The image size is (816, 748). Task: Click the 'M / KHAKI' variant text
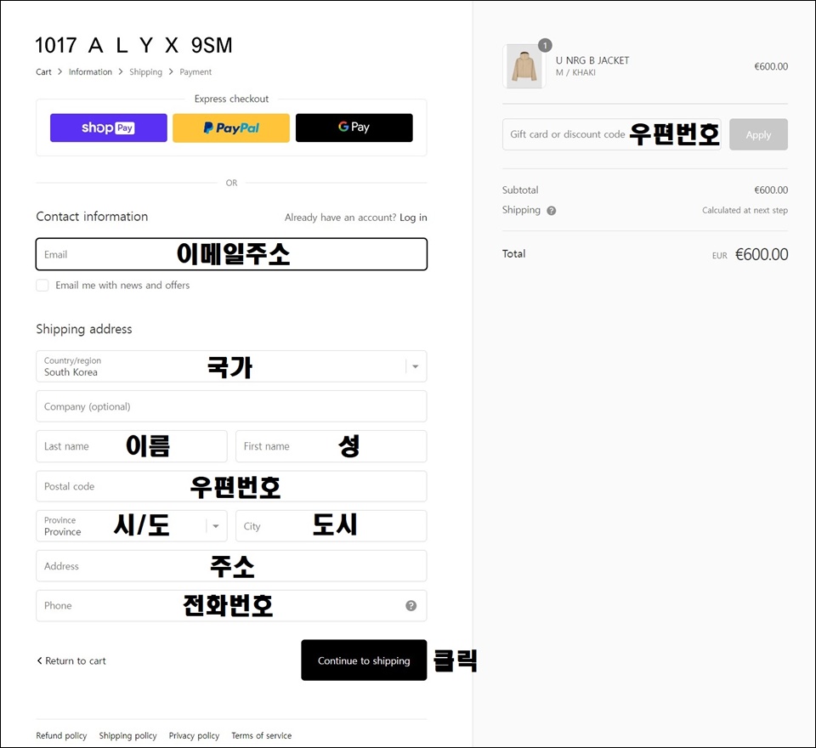(575, 73)
